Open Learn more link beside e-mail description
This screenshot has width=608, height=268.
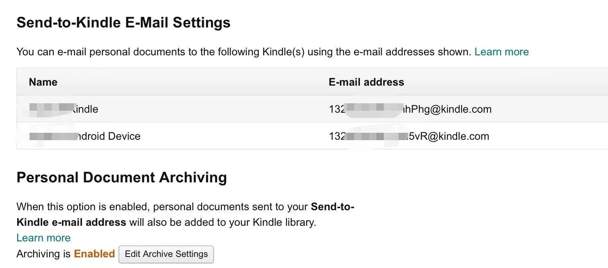pyautogui.click(x=501, y=52)
